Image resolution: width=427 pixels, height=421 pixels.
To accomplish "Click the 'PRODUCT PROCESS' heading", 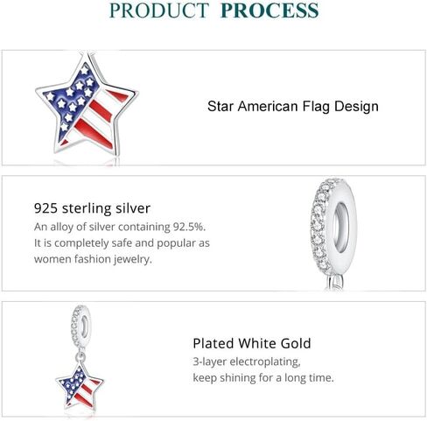I will point(213,11).
